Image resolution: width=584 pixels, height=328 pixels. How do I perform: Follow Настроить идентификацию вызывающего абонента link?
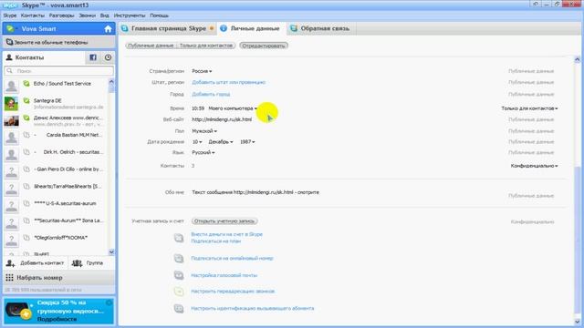(x=253, y=308)
